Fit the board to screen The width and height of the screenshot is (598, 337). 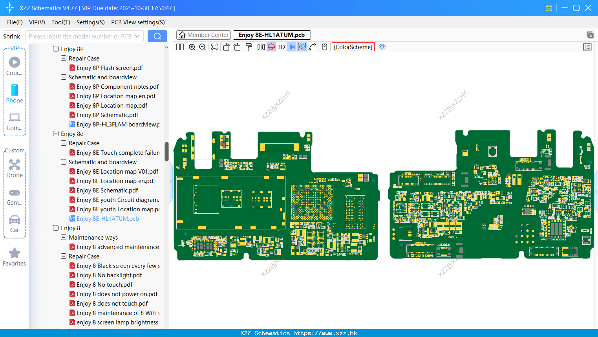point(214,47)
